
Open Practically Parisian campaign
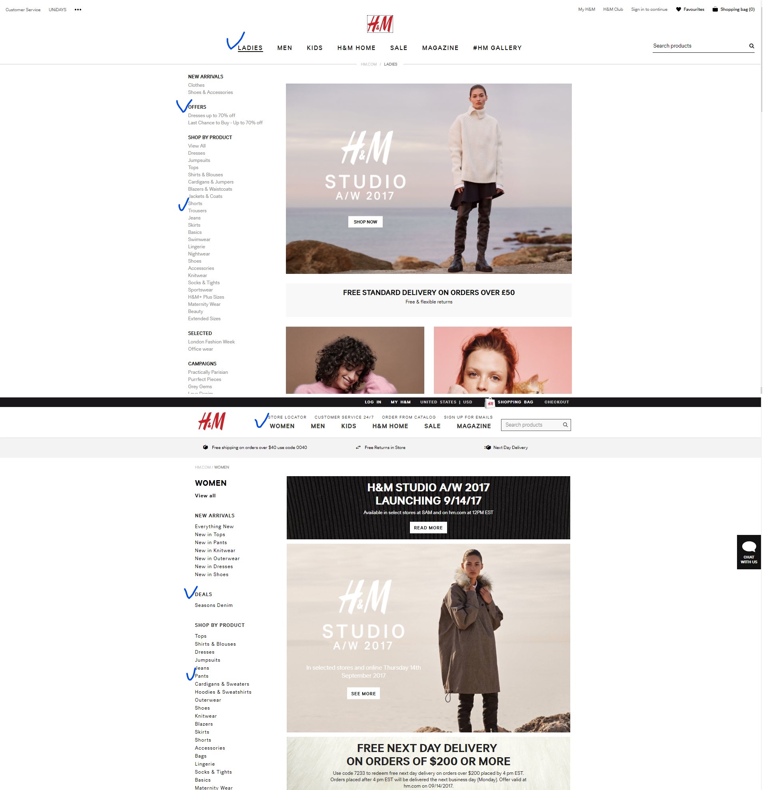[208, 372]
